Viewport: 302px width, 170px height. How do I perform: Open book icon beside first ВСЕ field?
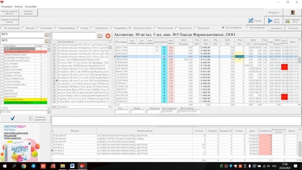(x=47, y=34)
